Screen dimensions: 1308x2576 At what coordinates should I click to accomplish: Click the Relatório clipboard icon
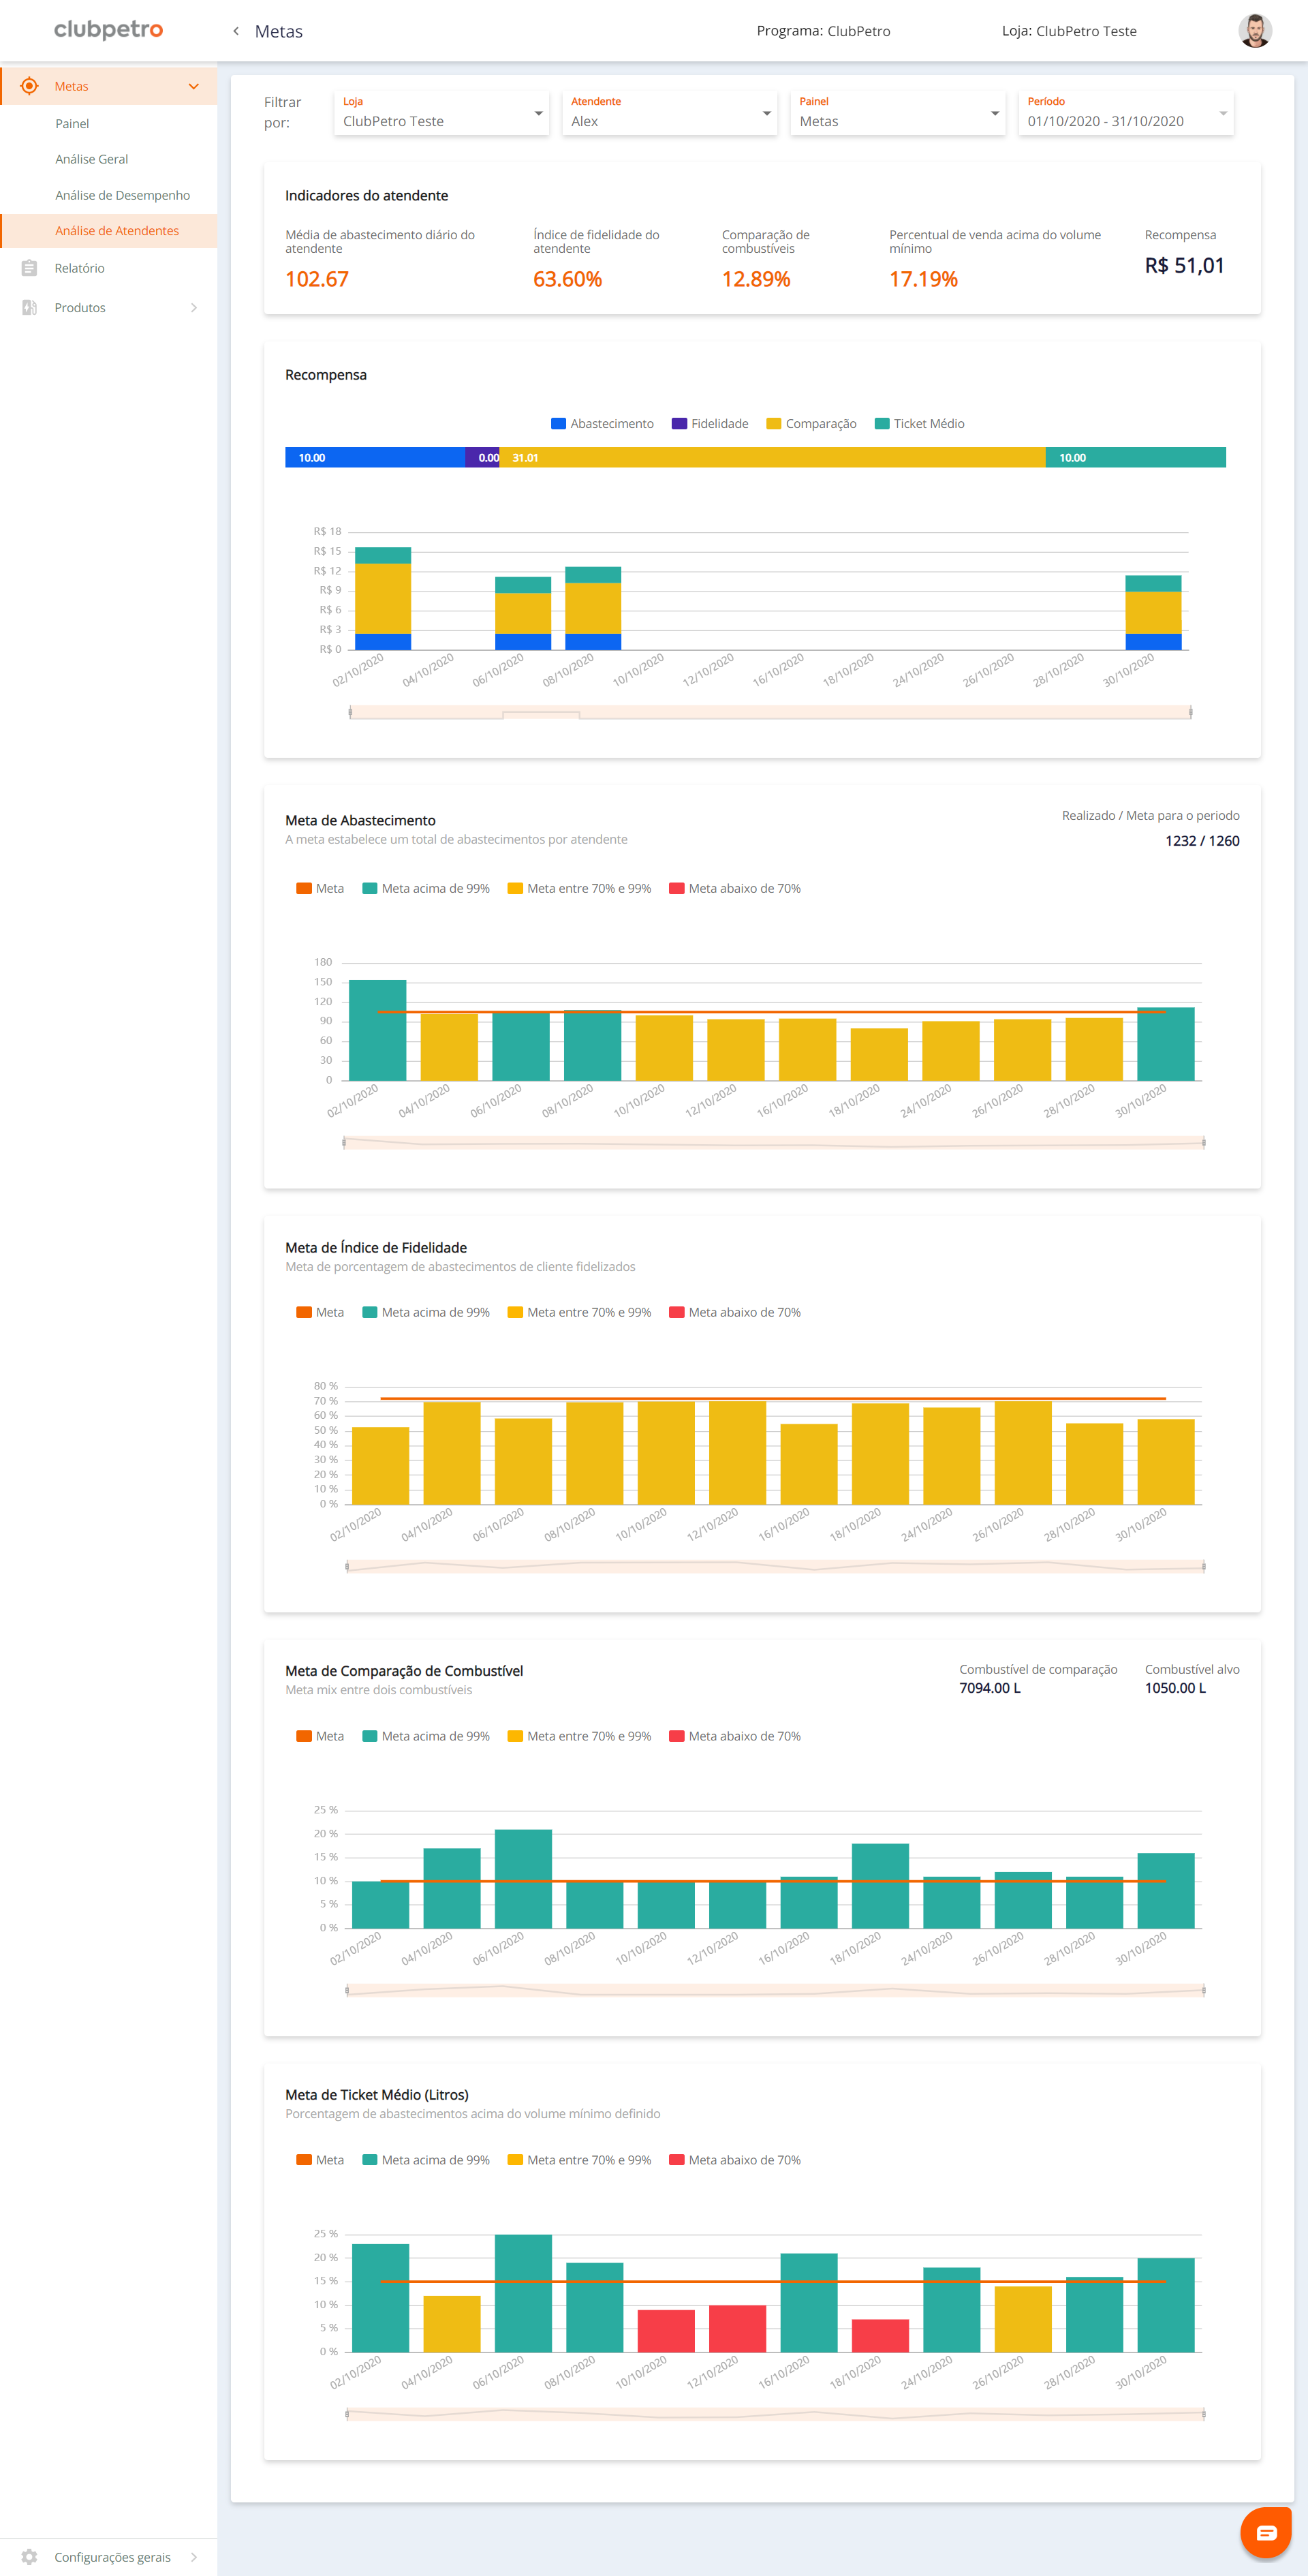coord(29,268)
